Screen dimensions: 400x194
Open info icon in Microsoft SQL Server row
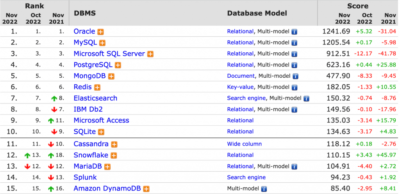tap(295, 54)
